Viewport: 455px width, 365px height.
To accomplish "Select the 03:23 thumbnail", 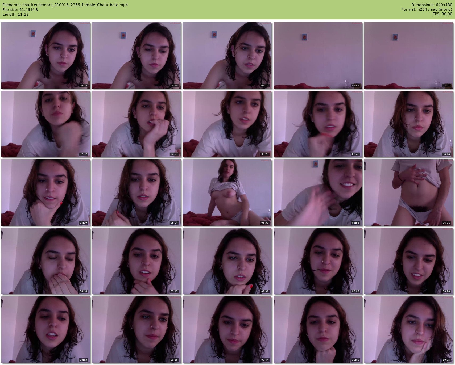I will pos(227,124).
